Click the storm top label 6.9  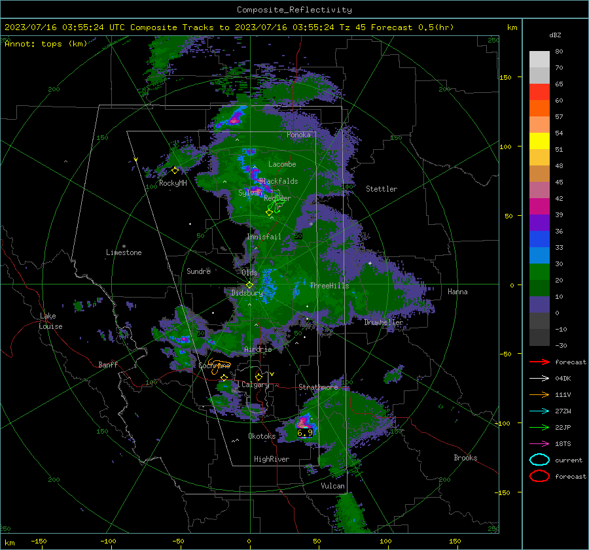point(304,432)
